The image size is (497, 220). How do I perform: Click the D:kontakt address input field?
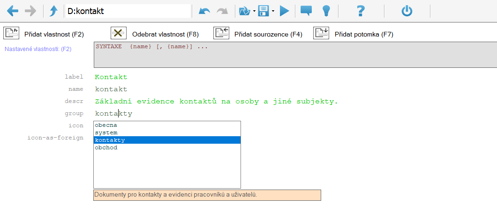click(128, 11)
